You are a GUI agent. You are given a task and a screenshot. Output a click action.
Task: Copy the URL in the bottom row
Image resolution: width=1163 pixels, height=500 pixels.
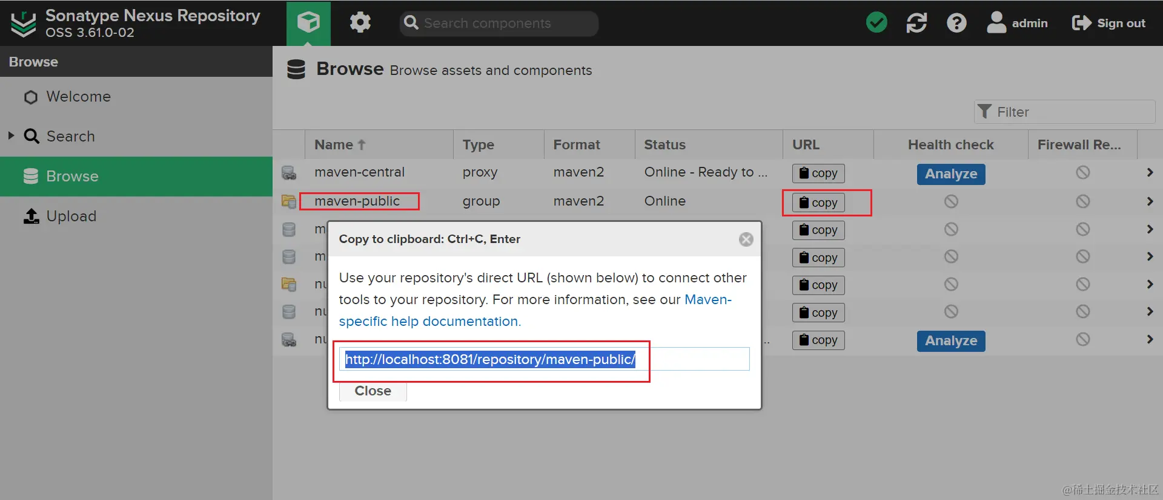(818, 340)
